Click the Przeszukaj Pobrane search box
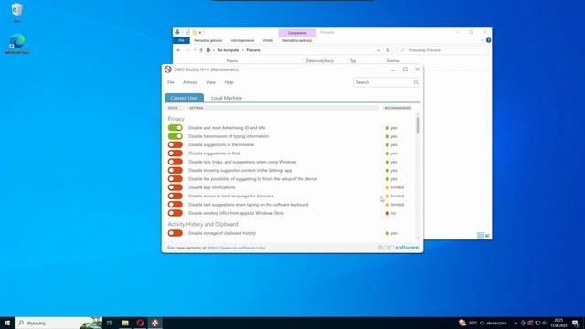585x329 pixels. [x=442, y=50]
